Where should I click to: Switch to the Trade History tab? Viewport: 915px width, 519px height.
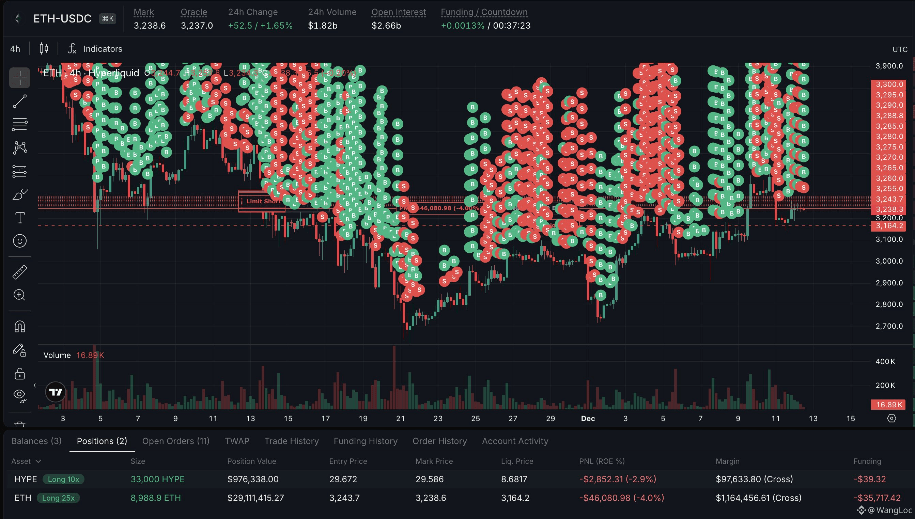click(x=291, y=441)
